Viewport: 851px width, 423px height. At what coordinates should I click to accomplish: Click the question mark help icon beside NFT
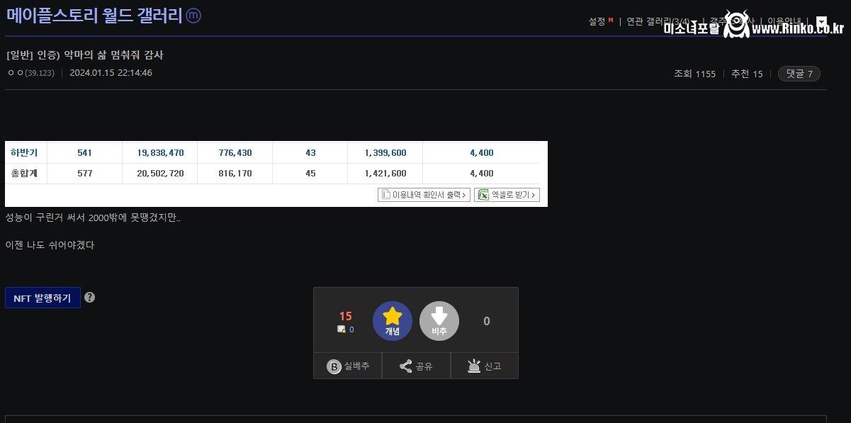pyautogui.click(x=89, y=298)
